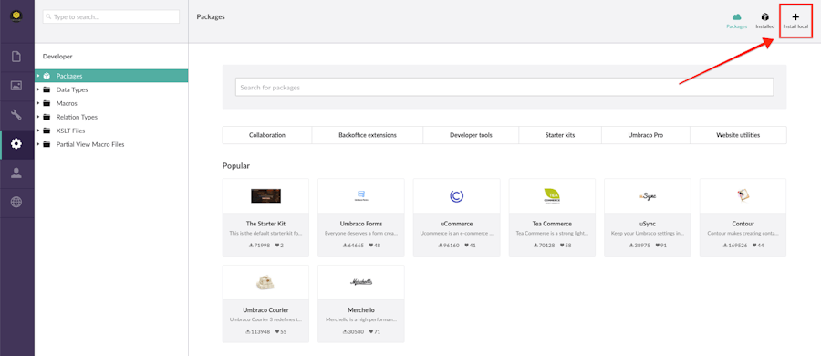
Task: Open the uCommerce package title
Action: coord(456,224)
